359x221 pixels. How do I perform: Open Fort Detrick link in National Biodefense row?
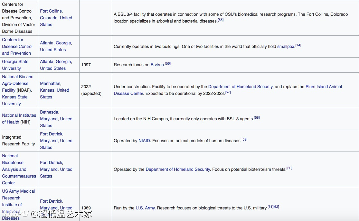point(51,163)
